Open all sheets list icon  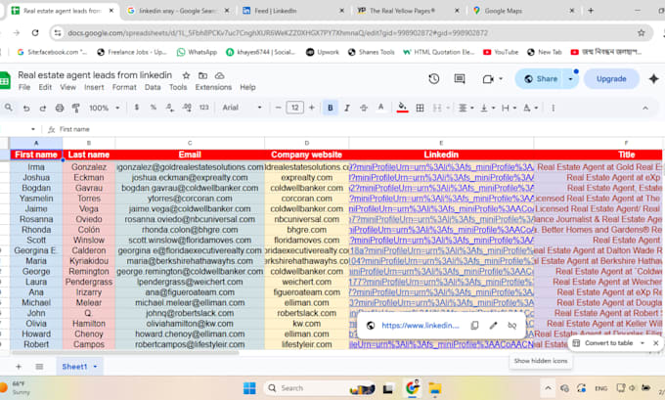tap(39, 367)
